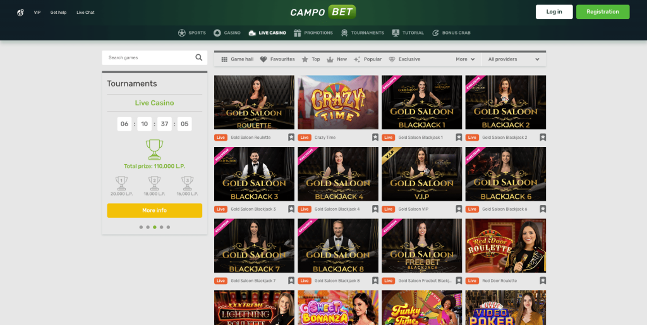Bookmark Gold Saloon Blackjack 2
Screen dimensions: 647x325
coord(543,137)
